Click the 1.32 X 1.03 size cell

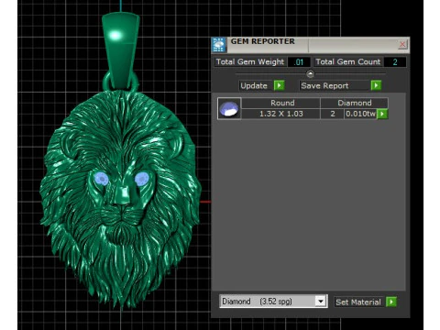point(280,114)
